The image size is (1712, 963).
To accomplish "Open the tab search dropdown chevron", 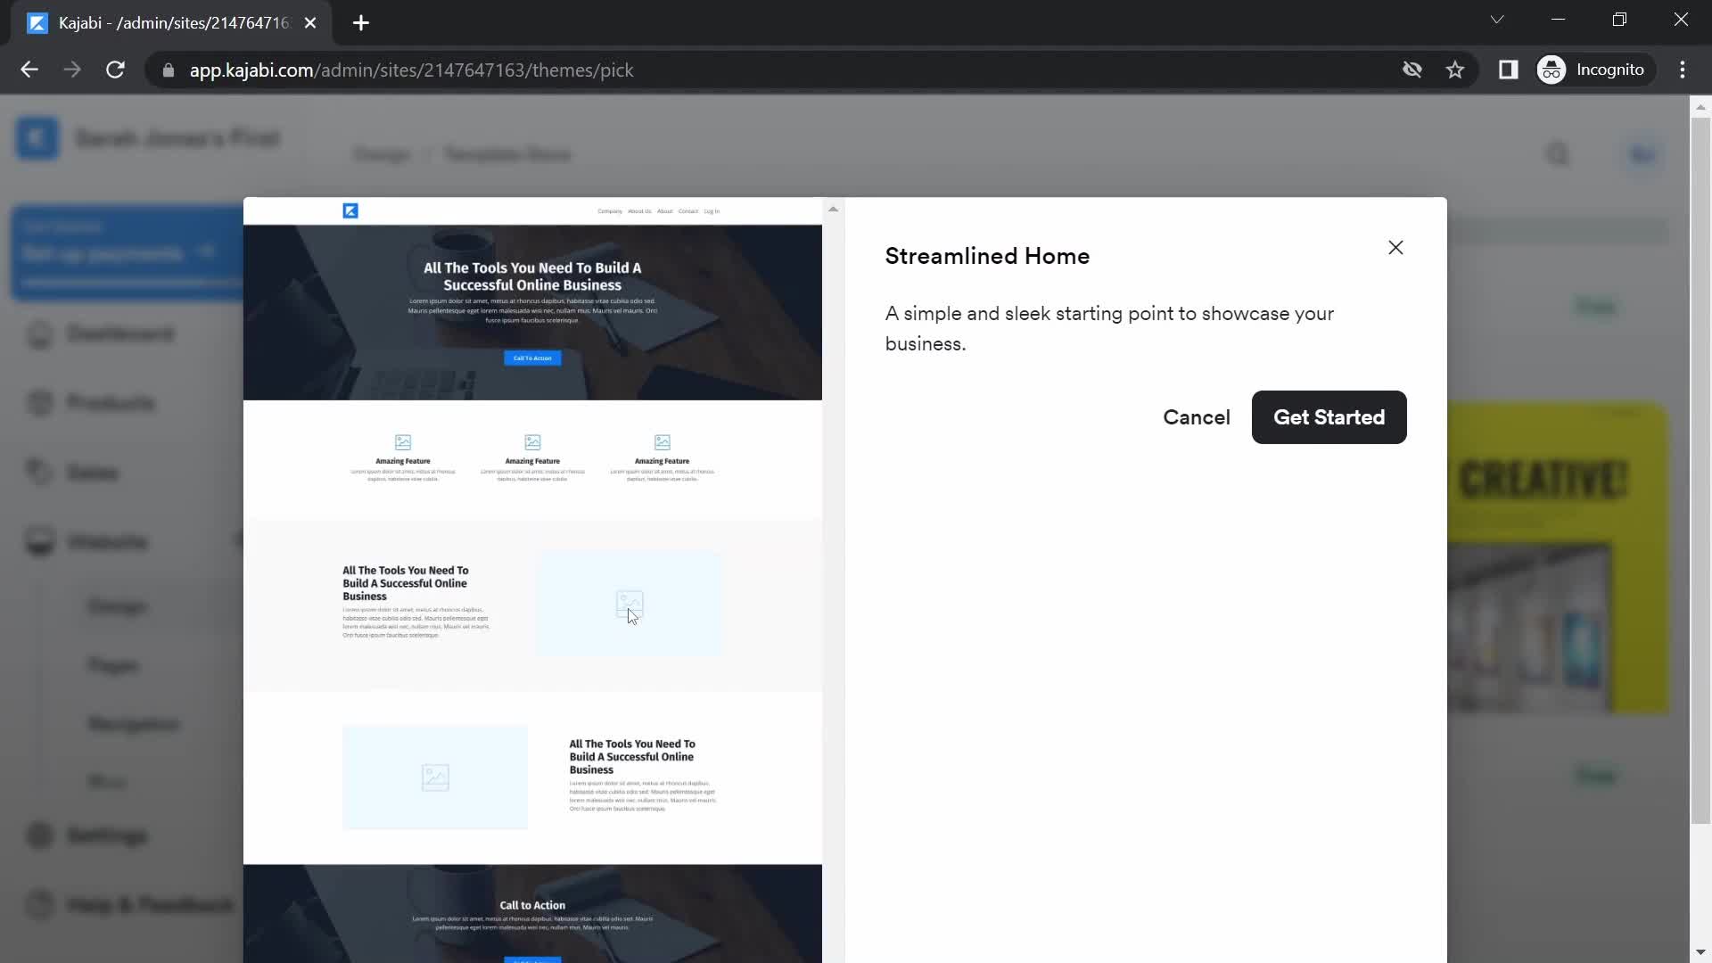I will coord(1497,20).
